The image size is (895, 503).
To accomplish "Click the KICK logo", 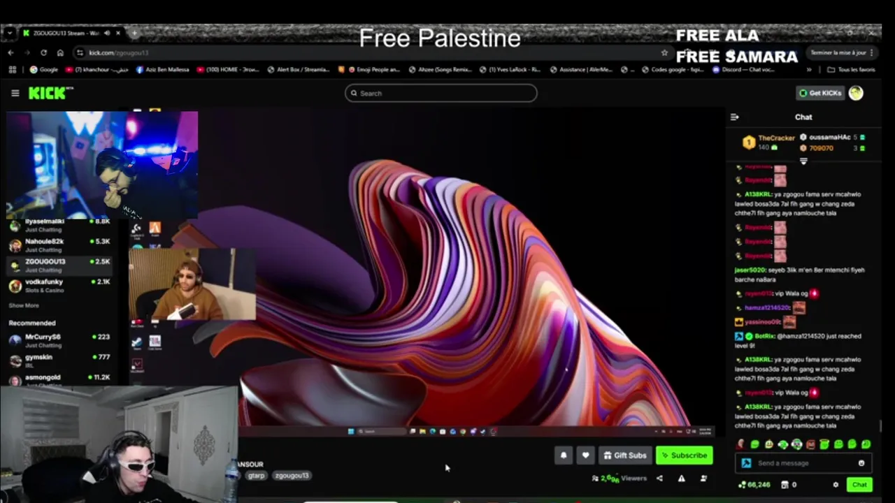I will (50, 93).
